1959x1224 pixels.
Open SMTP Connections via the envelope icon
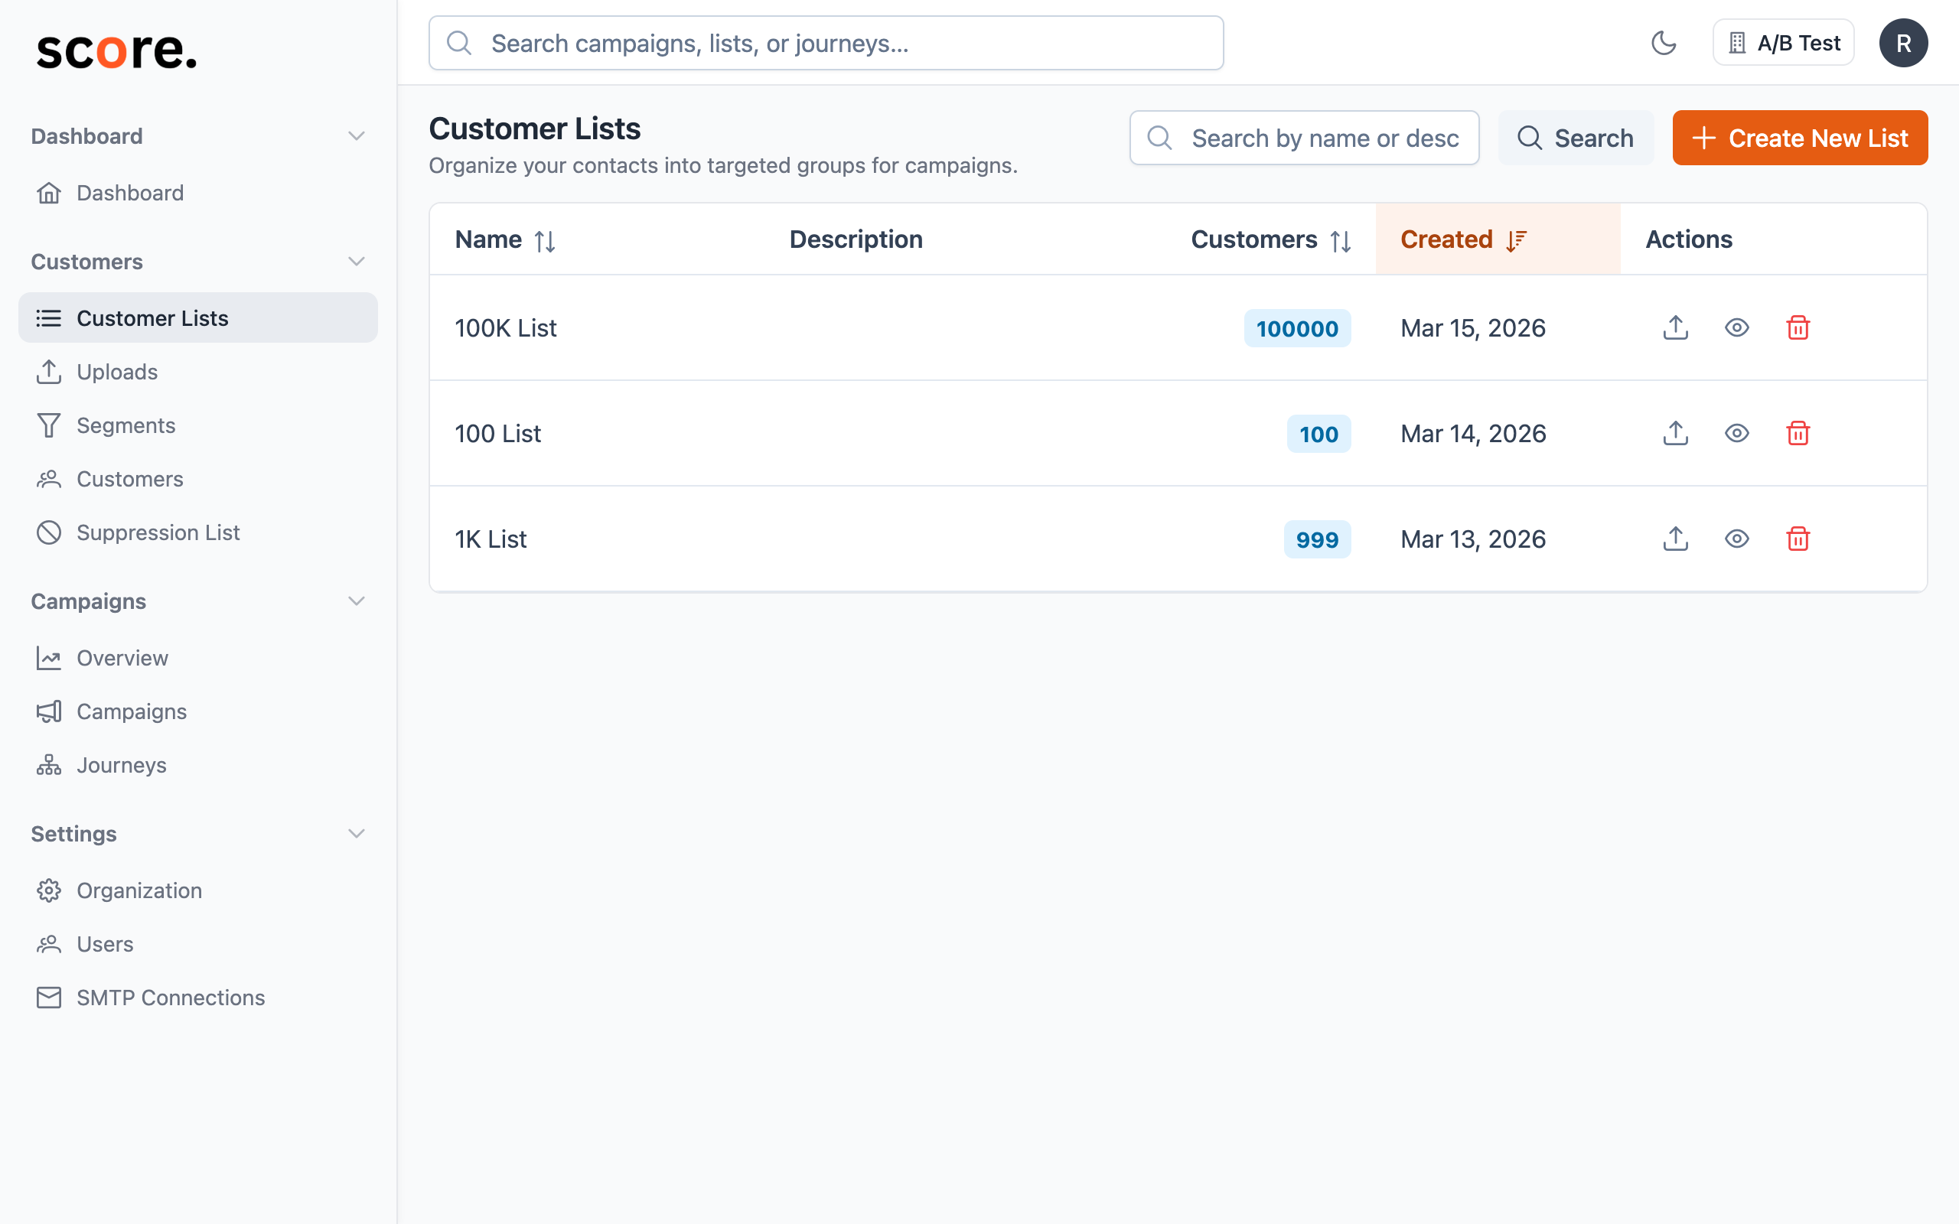[x=48, y=998]
